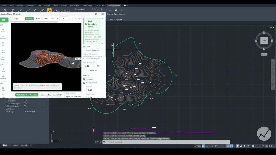
Task: Click the Spot Level ribbon tool
Action: [x=80, y=9]
